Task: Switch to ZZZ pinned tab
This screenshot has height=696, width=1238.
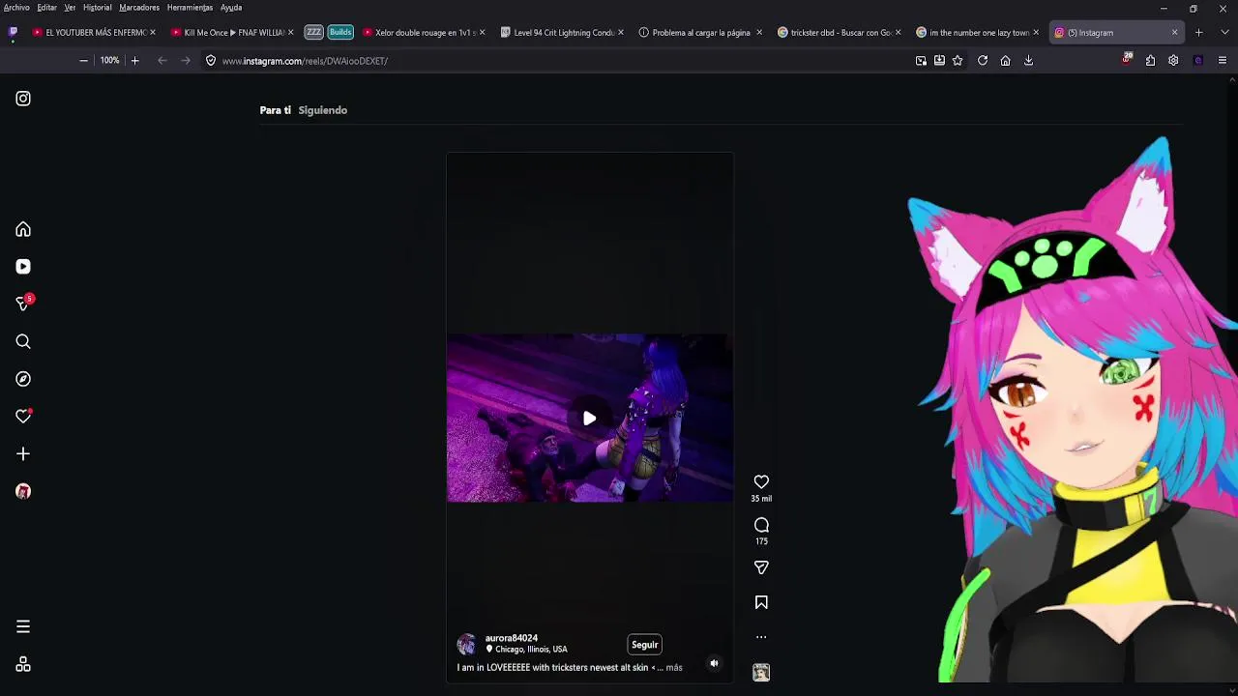Action: (313, 32)
